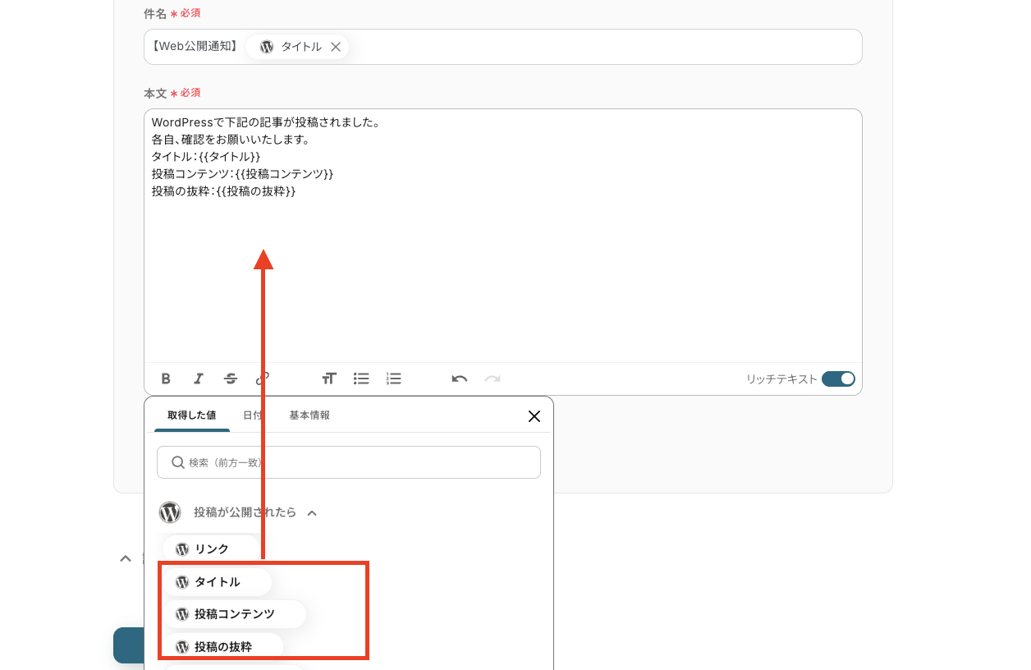Open the text size tool
The image size is (1031, 670).
[x=329, y=379]
